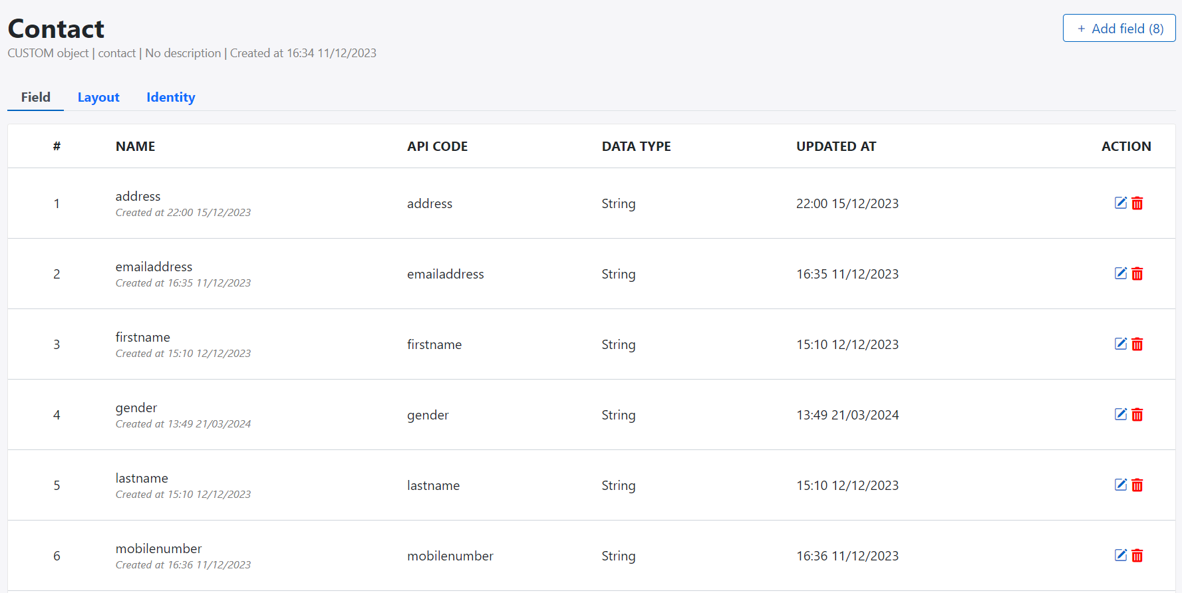Image resolution: width=1182 pixels, height=593 pixels.
Task: Click the UPDATED AT column header
Action: point(836,146)
